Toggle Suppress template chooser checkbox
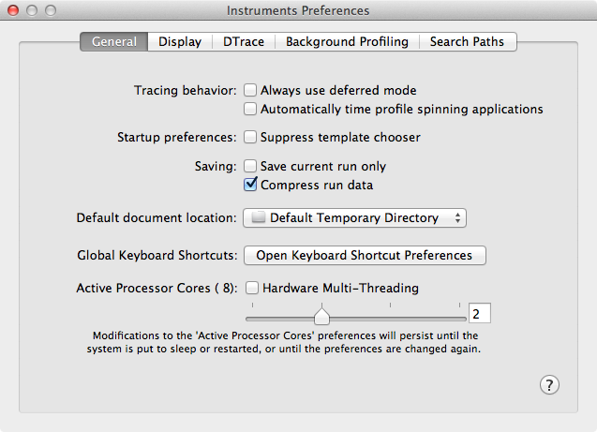Screen dimensions: 597x432 click(250, 138)
